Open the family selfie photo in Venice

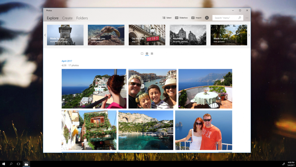point(152,89)
